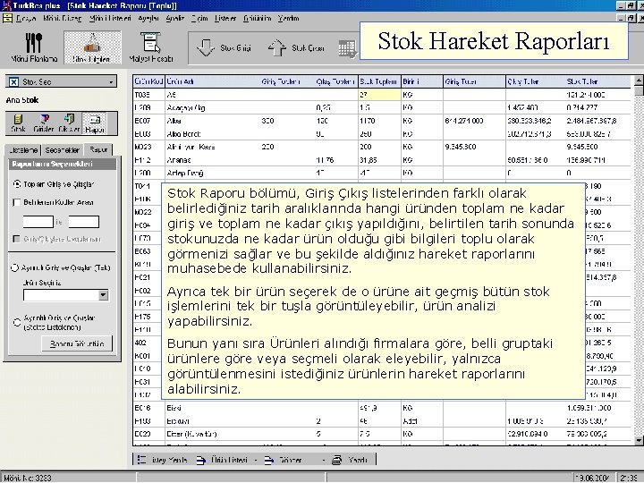The height and width of the screenshot is (483, 644).
Task: Open the Stok Seç dropdown
Action: [111, 81]
